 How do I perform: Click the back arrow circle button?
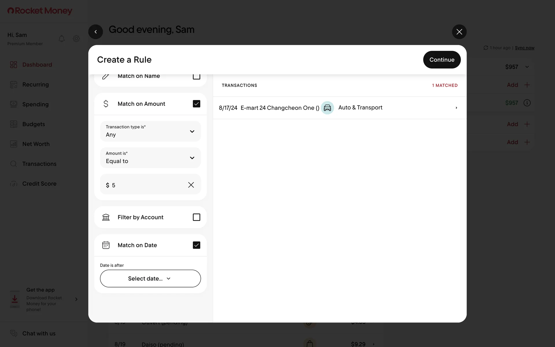(x=96, y=32)
